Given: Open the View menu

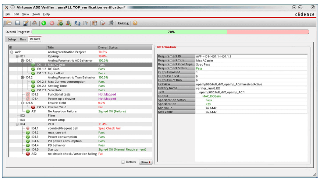Looking at the screenshot, I should coord(26,14).
